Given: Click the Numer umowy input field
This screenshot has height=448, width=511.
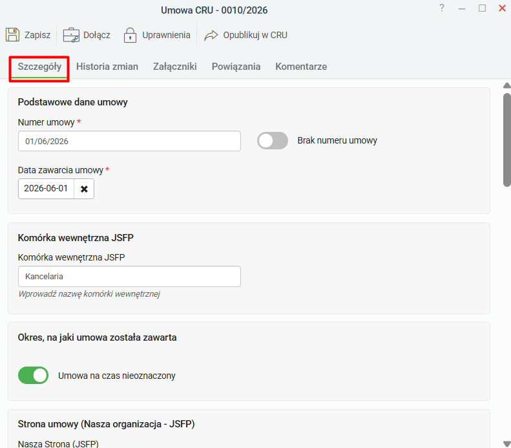Looking at the screenshot, I should coord(129,141).
